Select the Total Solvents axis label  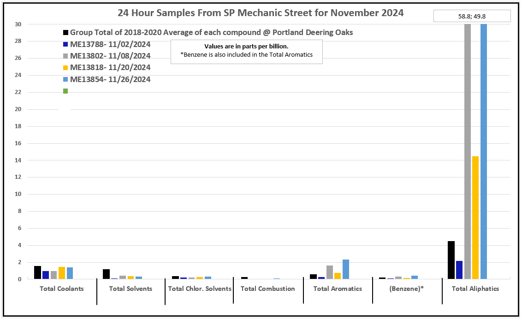130,289
